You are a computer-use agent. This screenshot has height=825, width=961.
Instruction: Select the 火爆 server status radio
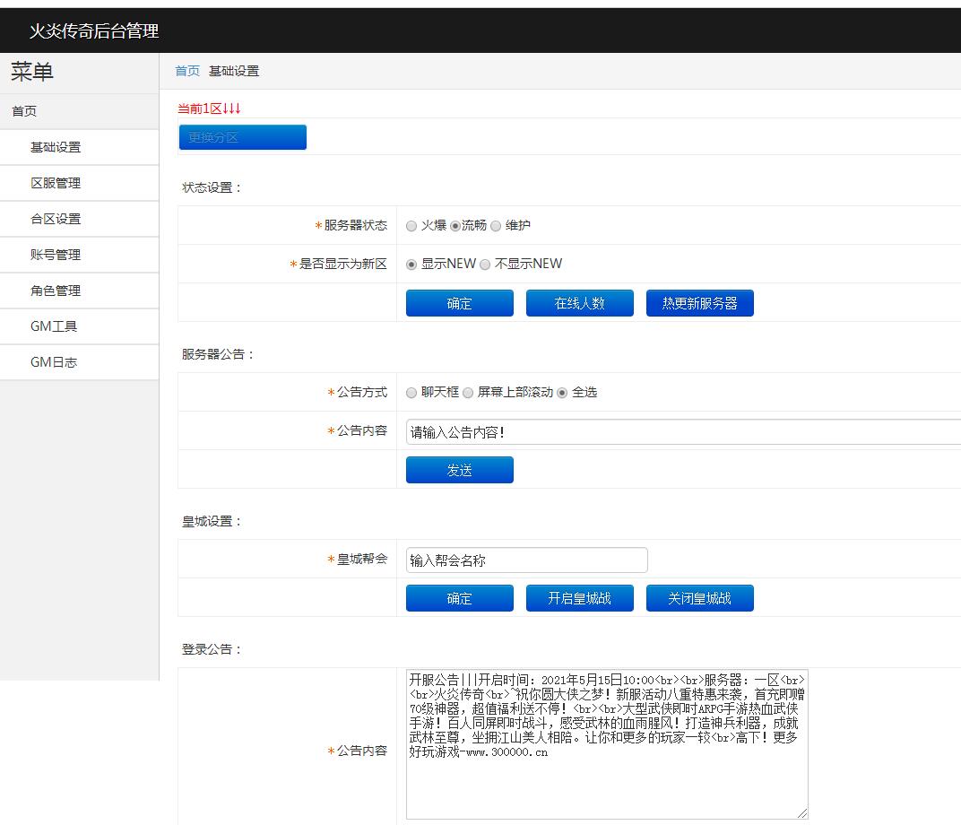pos(411,226)
